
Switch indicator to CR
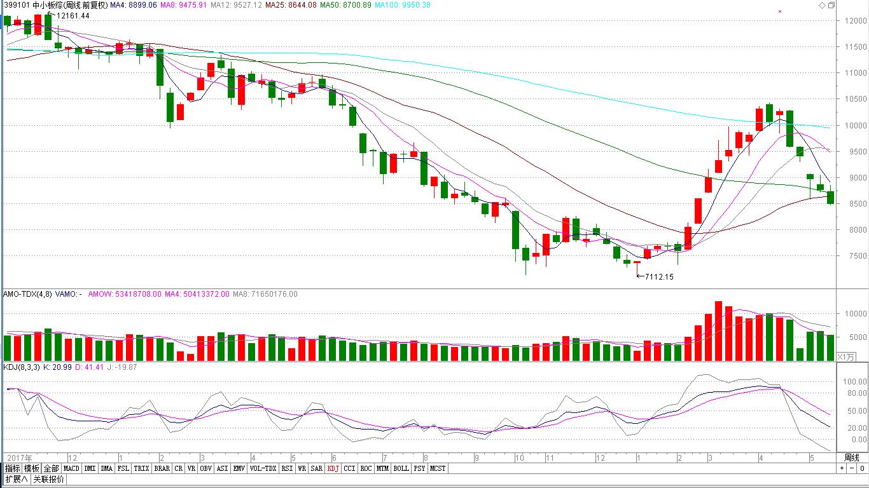179,468
